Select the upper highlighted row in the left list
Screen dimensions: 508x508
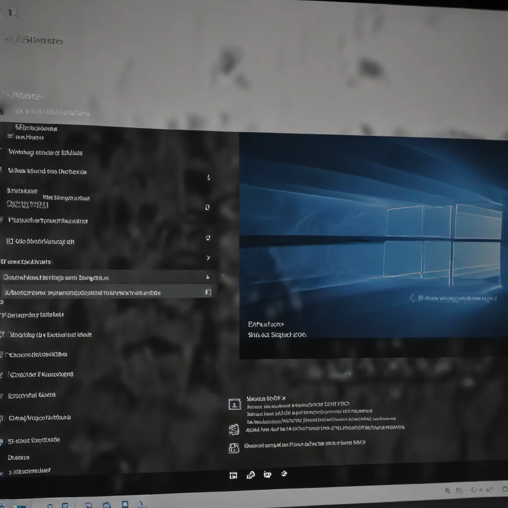point(107,277)
